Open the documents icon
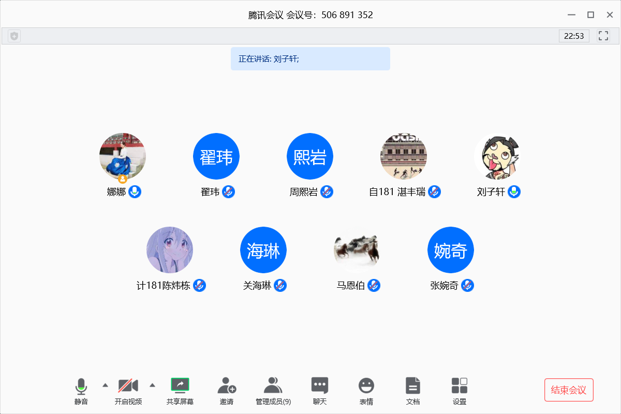The height and width of the screenshot is (414, 621). [x=413, y=386]
